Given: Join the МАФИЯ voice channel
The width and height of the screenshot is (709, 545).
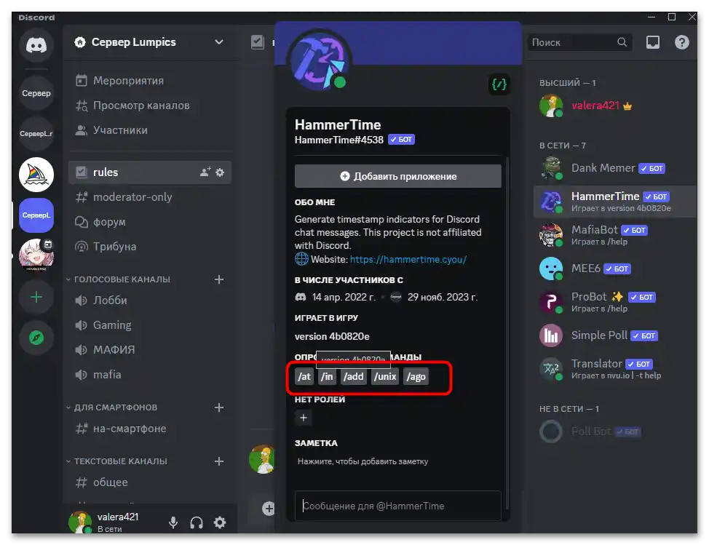Looking at the screenshot, I should [150, 350].
